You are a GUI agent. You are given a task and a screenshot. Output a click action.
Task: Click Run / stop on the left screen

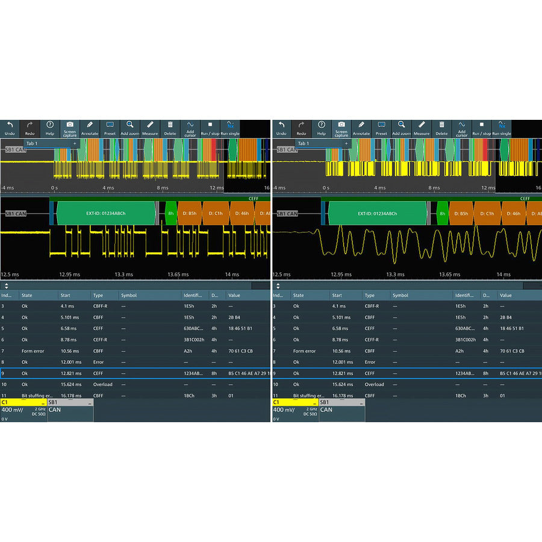[210, 129]
